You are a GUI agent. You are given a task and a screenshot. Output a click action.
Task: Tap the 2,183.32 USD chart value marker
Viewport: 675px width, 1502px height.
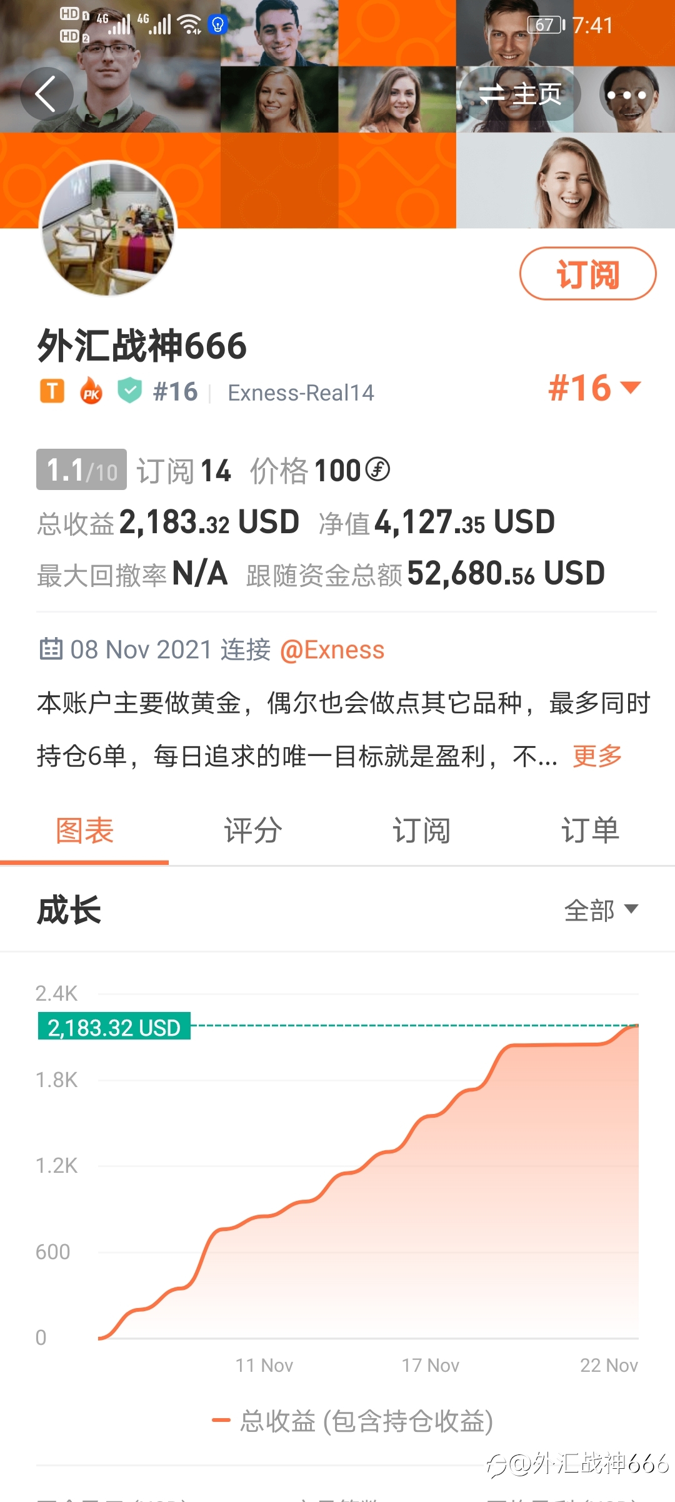click(114, 1027)
